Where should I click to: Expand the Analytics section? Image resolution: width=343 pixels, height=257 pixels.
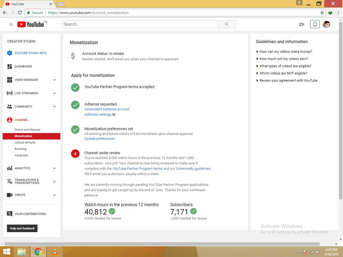click(x=54, y=168)
